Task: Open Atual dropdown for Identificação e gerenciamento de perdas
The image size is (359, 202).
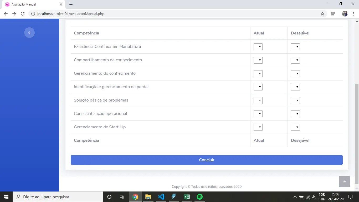Action: pyautogui.click(x=258, y=87)
